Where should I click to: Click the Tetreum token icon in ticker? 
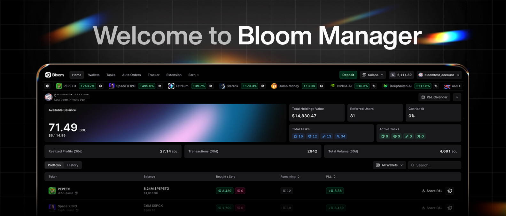(171, 86)
